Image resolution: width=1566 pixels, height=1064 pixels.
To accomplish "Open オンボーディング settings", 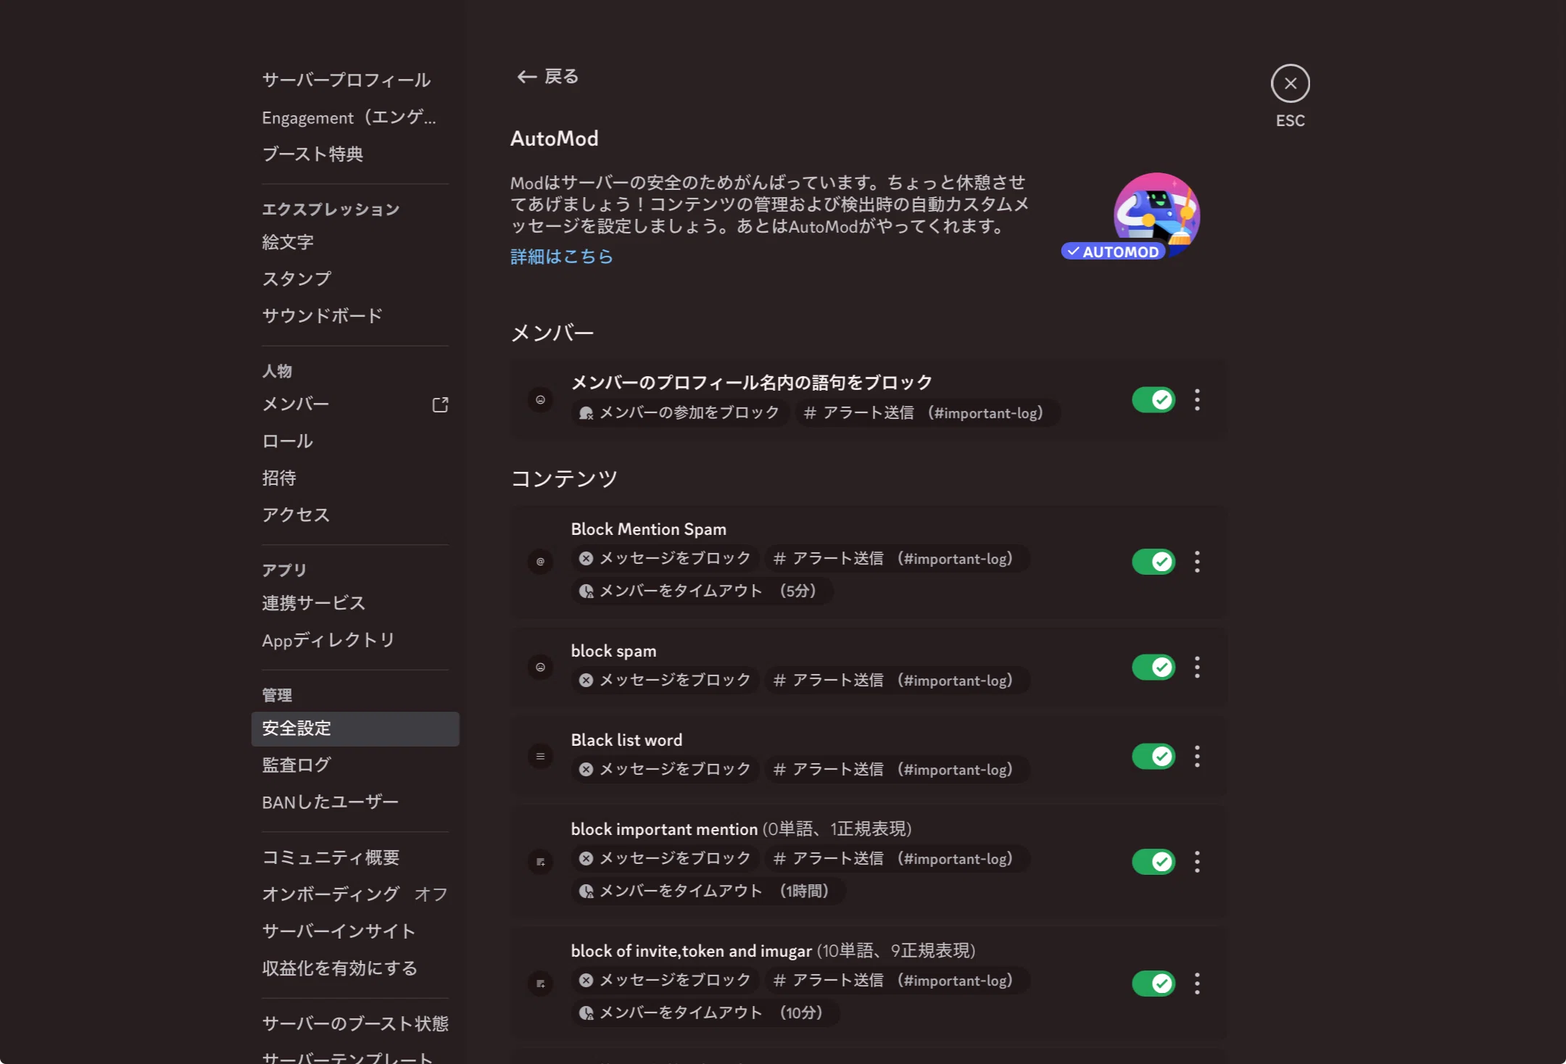I will [355, 894].
